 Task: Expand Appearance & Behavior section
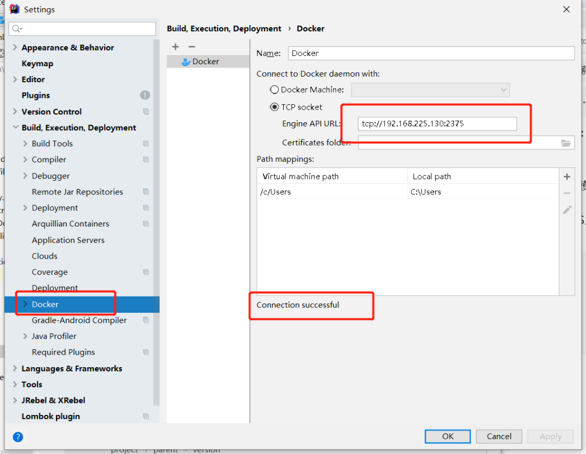click(x=15, y=47)
